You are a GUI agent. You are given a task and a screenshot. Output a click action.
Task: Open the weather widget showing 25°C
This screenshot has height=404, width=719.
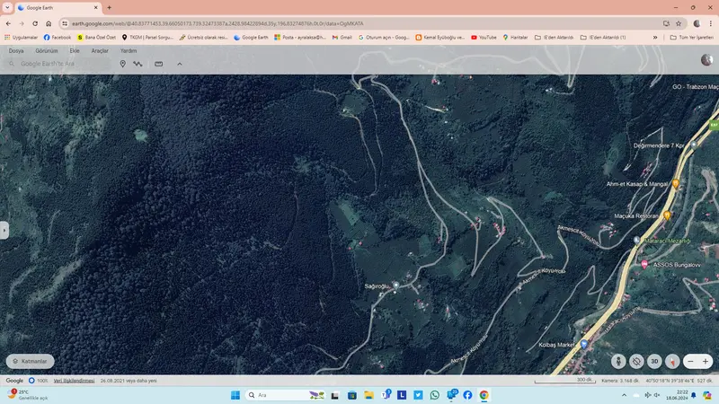point(28,395)
